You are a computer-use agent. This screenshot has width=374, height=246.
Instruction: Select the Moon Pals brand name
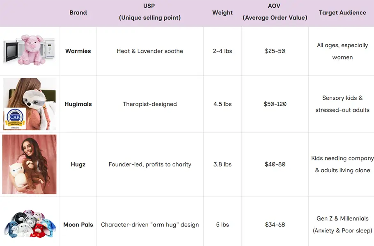[78, 225]
